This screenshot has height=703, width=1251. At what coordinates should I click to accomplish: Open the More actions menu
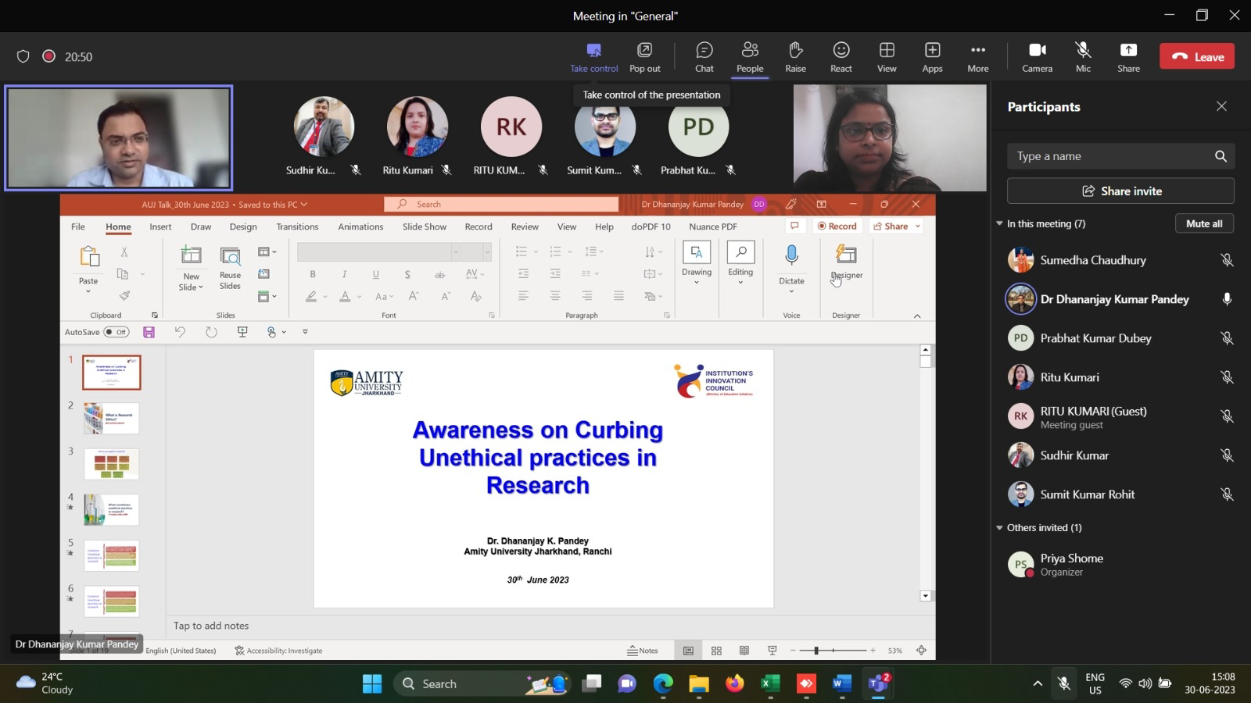coord(977,57)
